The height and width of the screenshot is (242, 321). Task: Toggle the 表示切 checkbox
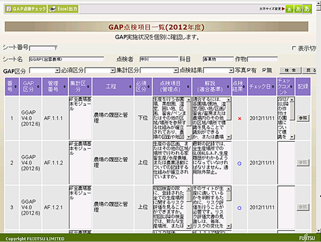[x=294, y=48]
